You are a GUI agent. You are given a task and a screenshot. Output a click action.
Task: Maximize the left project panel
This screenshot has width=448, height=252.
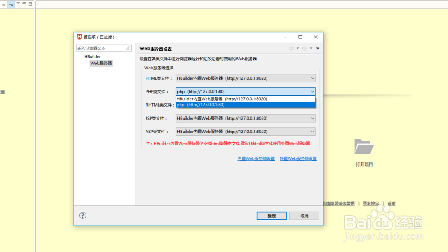(30, 4)
